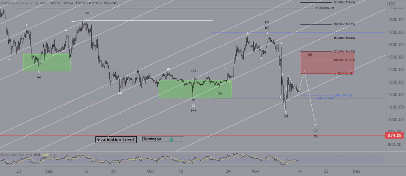The image size is (406, 176).
Task: Click the (y) wave label near 874
Action: (x=316, y=136)
